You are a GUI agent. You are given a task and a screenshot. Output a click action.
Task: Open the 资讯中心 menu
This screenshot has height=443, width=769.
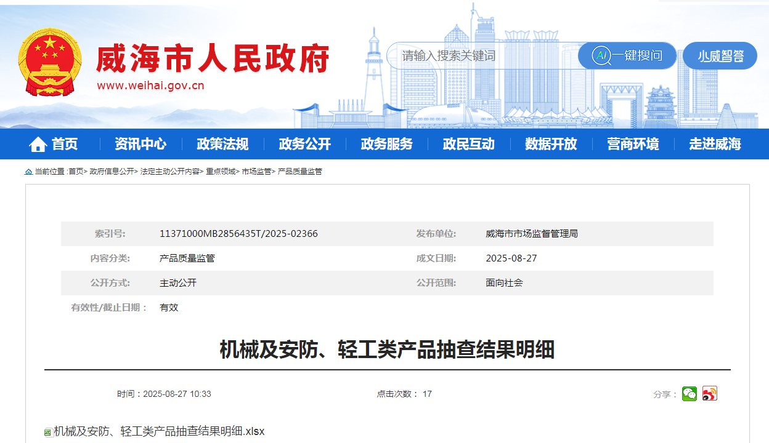[140, 145]
